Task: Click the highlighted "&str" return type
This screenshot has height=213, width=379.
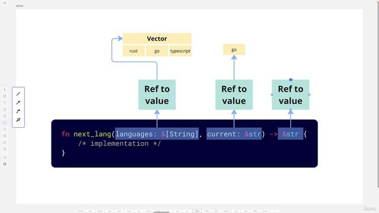Action: pos(290,134)
